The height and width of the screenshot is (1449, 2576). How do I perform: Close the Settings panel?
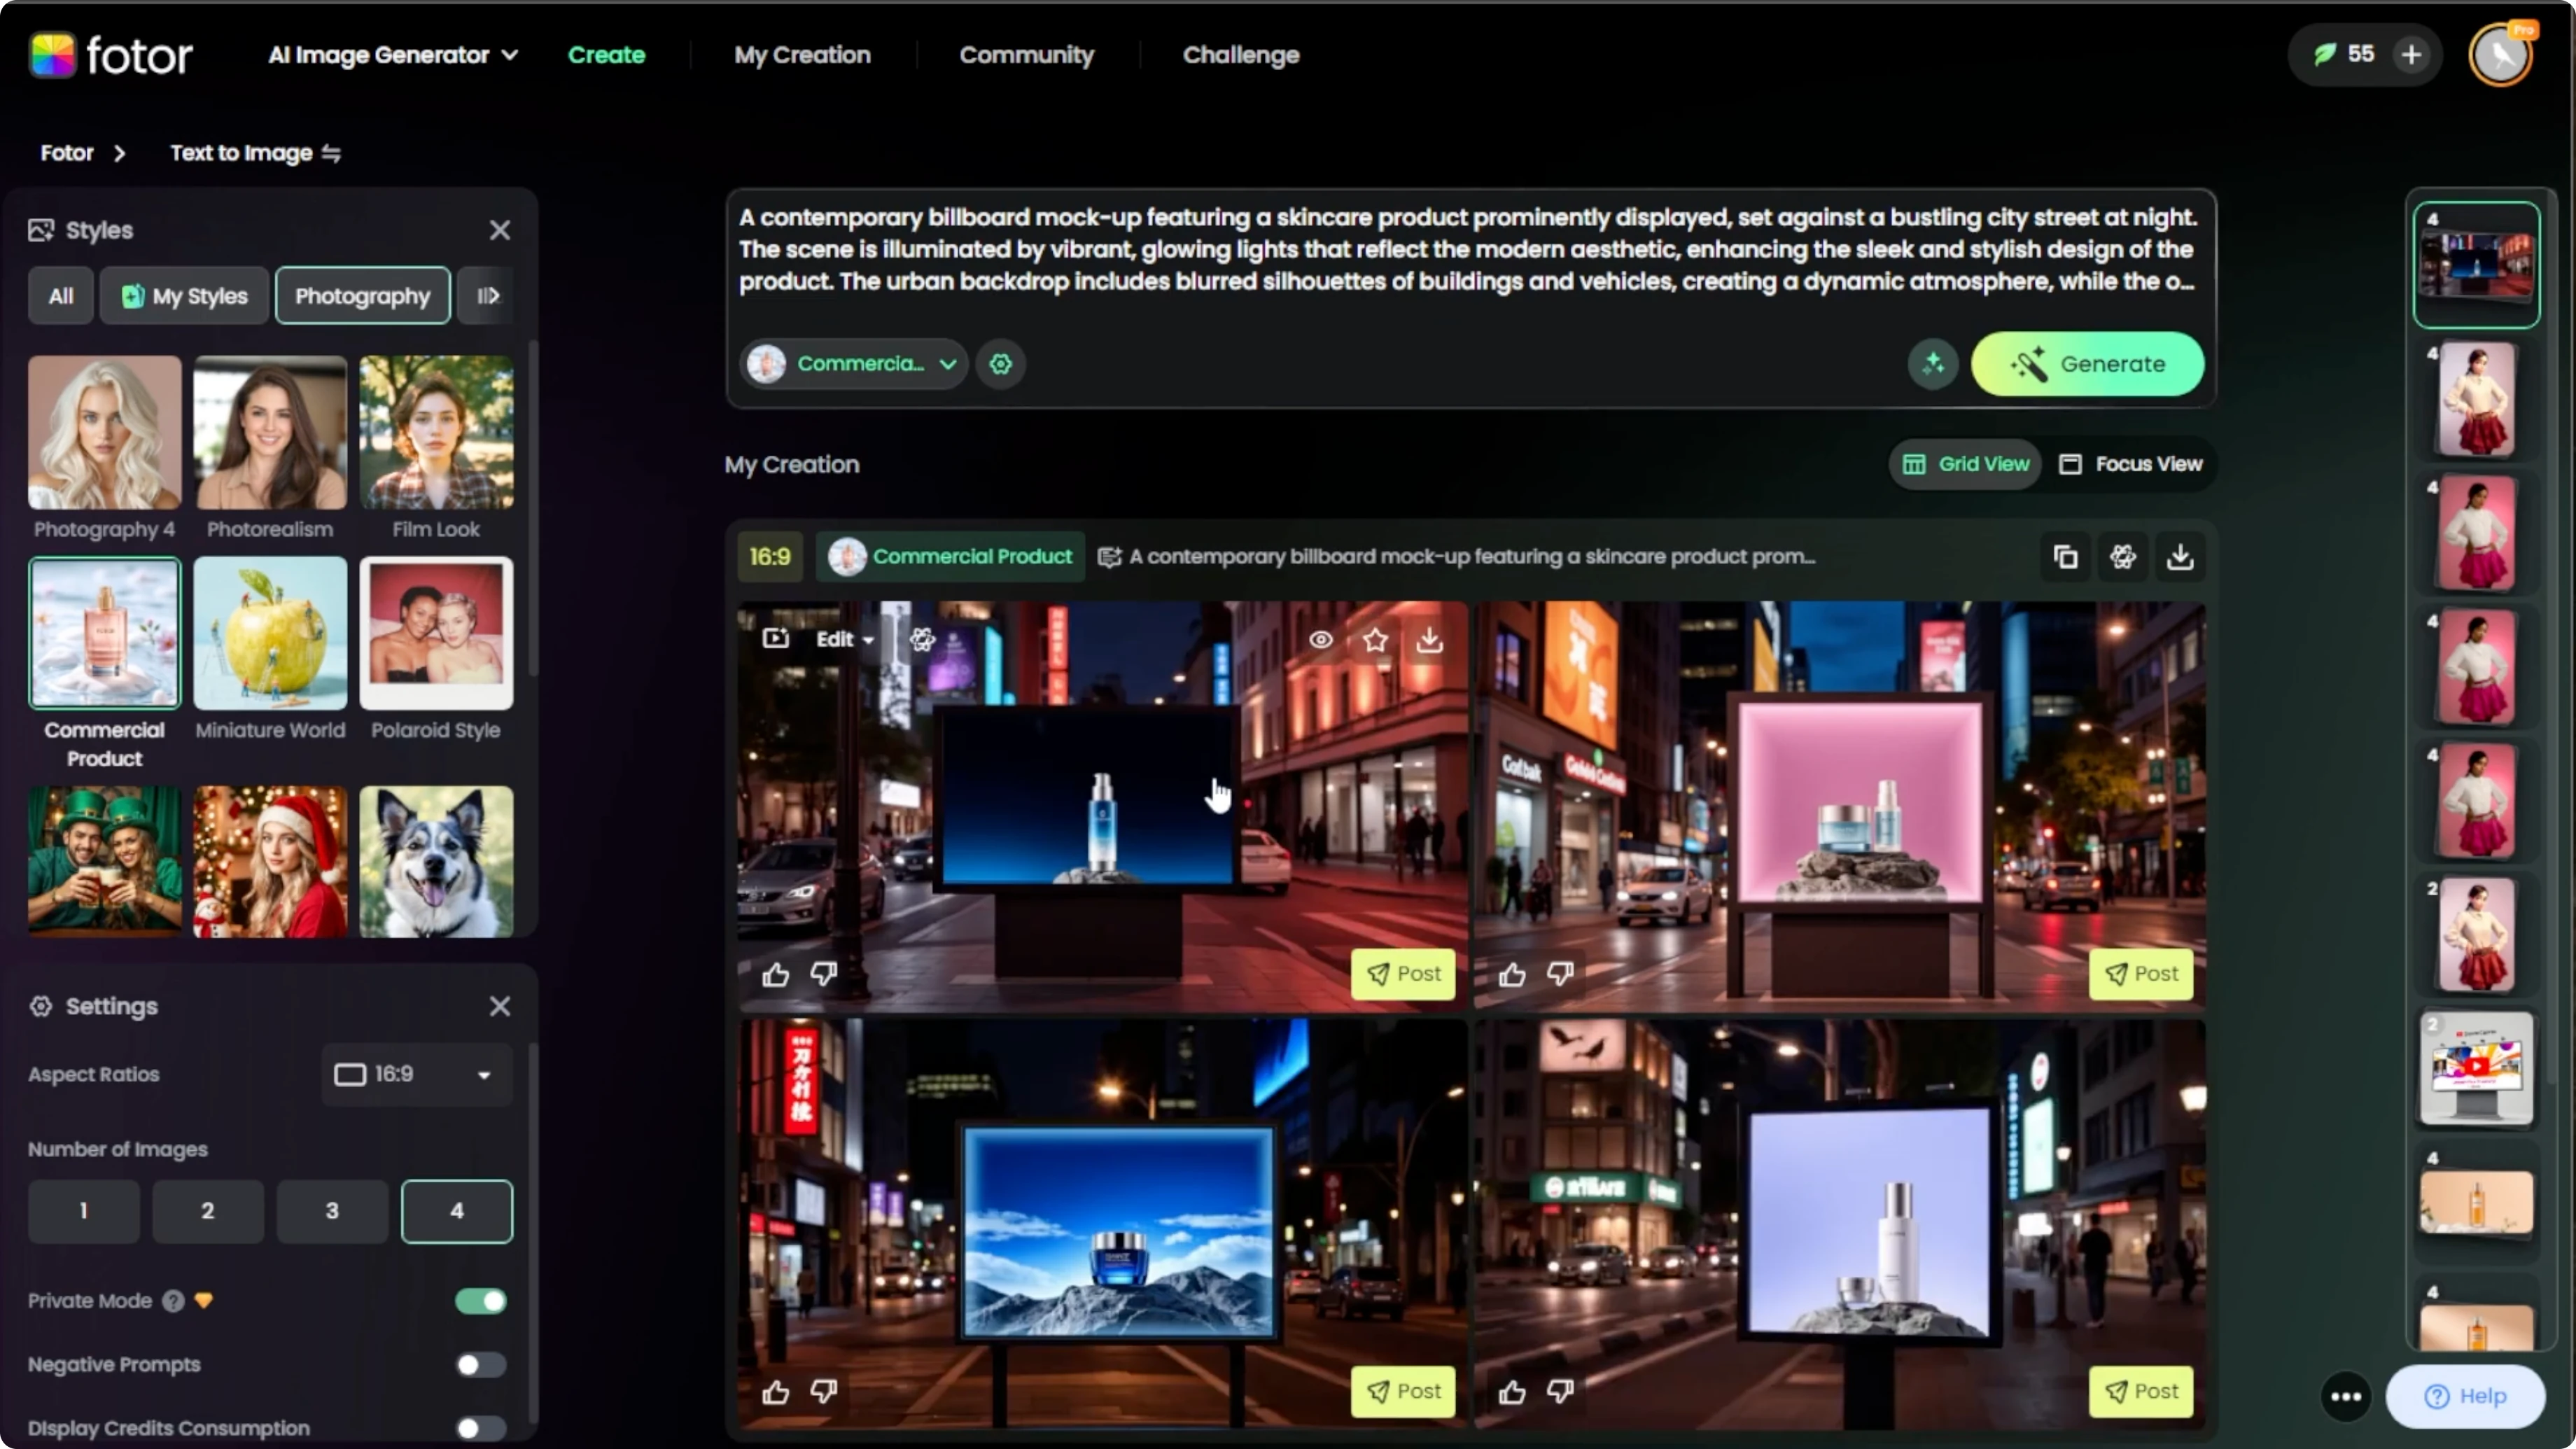(500, 1006)
